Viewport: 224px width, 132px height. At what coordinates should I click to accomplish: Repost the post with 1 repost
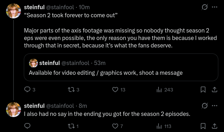pyautogui.click(x=71, y=126)
